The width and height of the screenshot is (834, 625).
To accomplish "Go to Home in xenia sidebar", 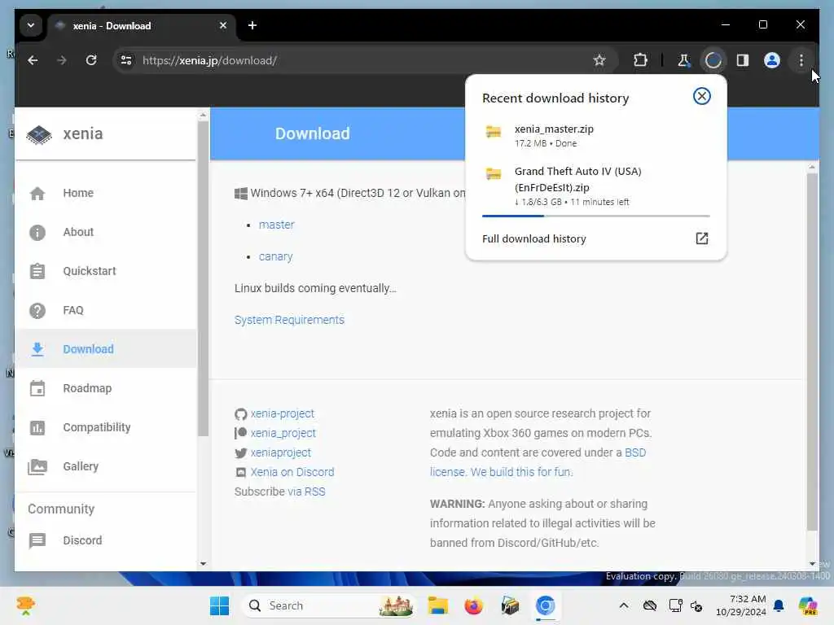I will [105, 194].
